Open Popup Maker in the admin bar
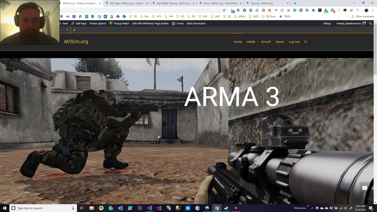 pyautogui.click(x=119, y=24)
